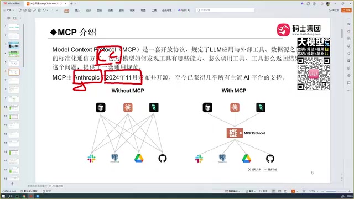The height and width of the screenshot is (199, 354).
Task: Save the presentation using toolbar icon
Action: click(x=29, y=10)
